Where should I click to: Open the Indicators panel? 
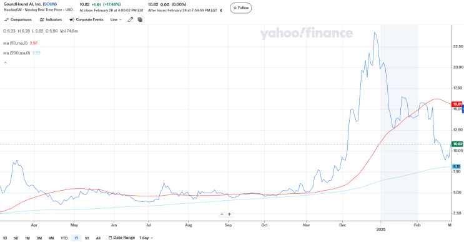click(x=51, y=19)
